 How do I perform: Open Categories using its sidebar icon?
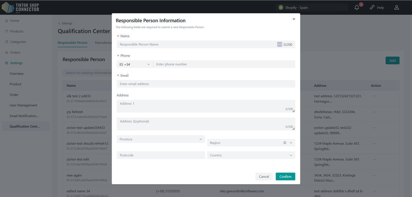[6, 42]
